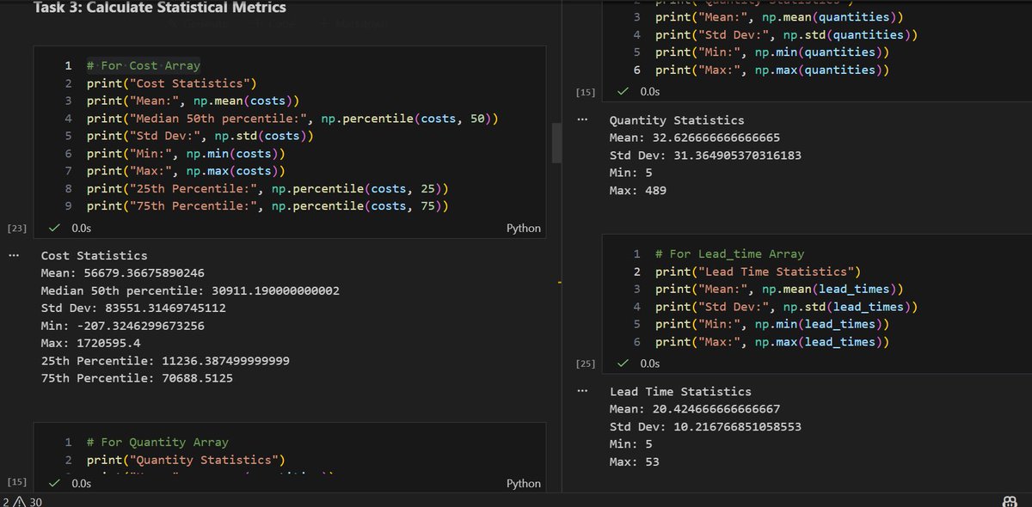Click execution count [23] of the Cost cell
1032x507 pixels.
pos(16,229)
